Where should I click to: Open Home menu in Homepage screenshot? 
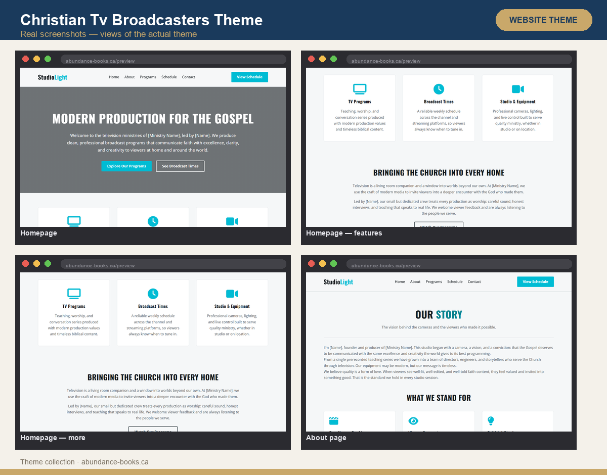click(114, 77)
